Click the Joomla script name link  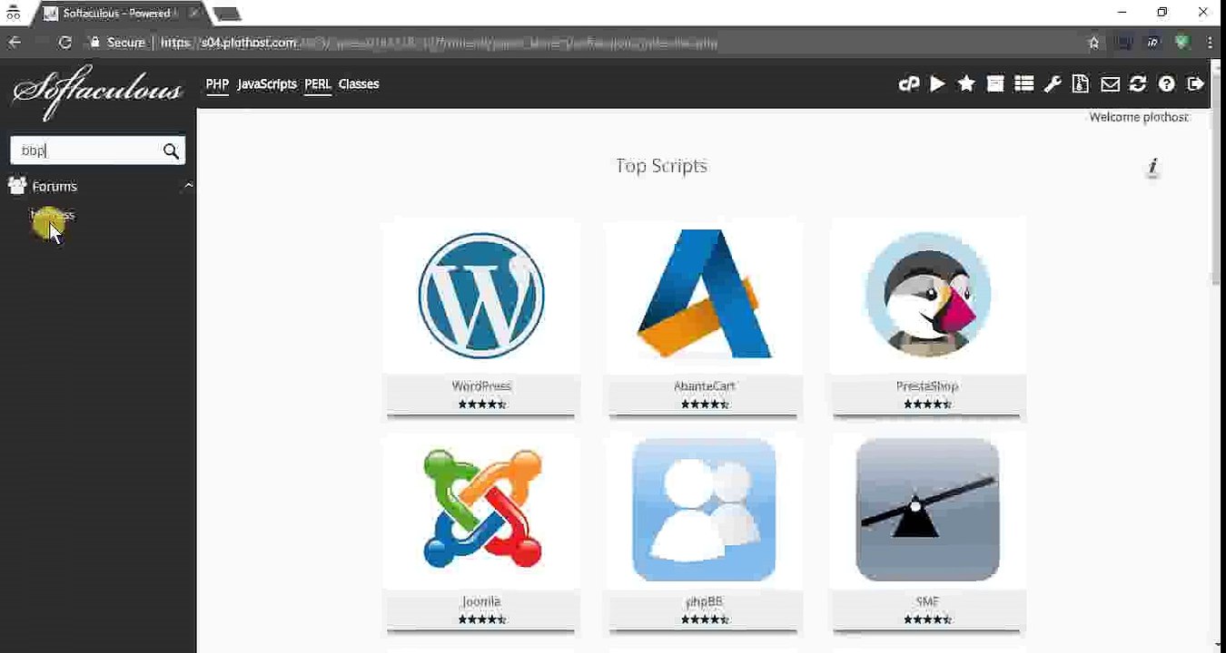(x=481, y=601)
